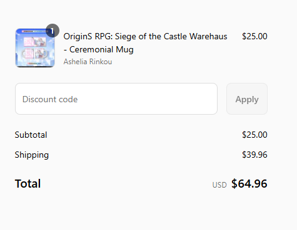
Task: Click the Apply discount button
Action: (x=247, y=99)
